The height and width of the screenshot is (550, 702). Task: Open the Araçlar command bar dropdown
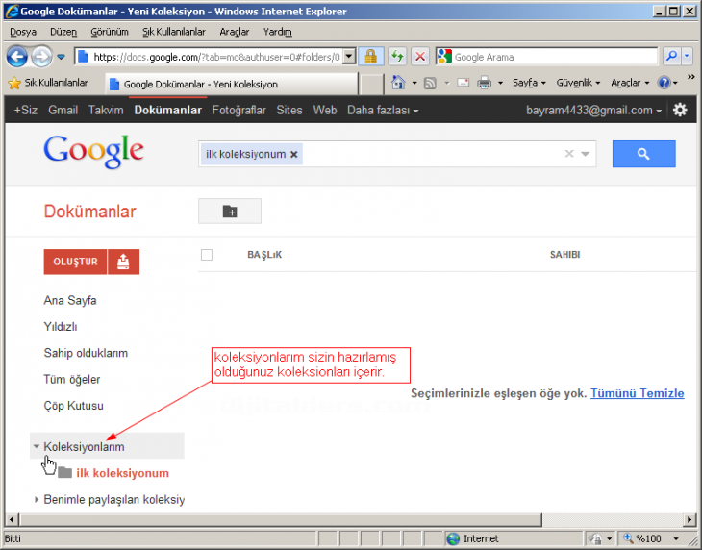point(630,83)
